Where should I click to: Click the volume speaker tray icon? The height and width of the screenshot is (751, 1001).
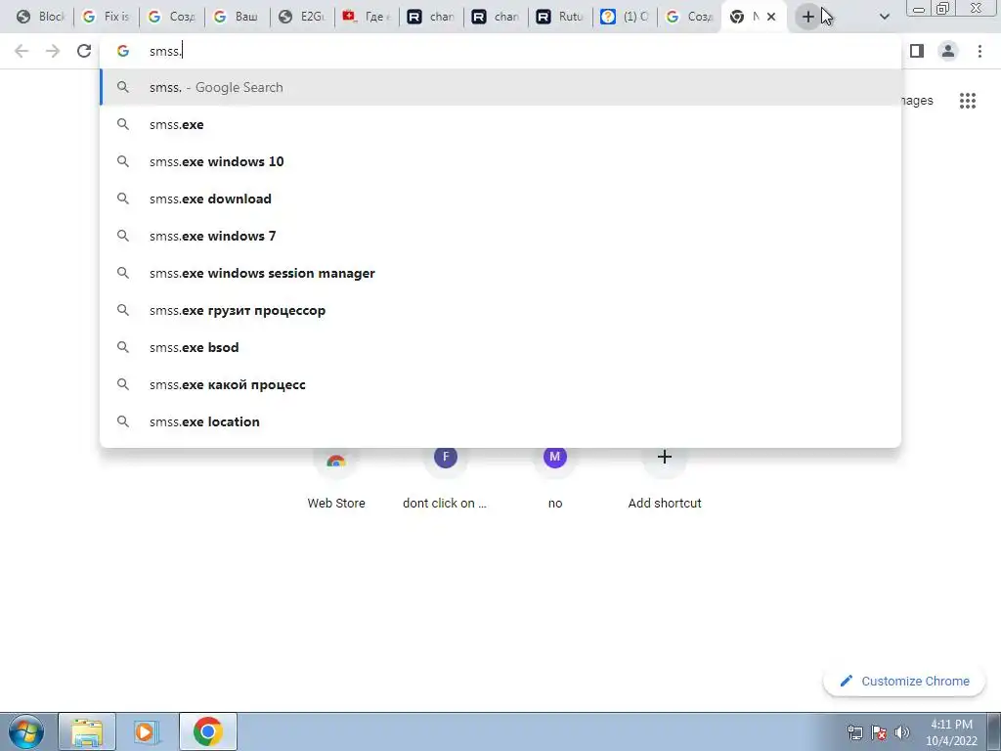(x=902, y=732)
